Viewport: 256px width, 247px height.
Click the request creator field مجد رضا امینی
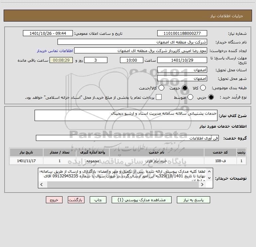141,50
